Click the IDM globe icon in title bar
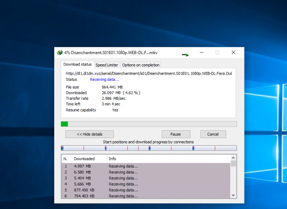Image resolution: width=287 pixels, height=209 pixels. coord(60,52)
